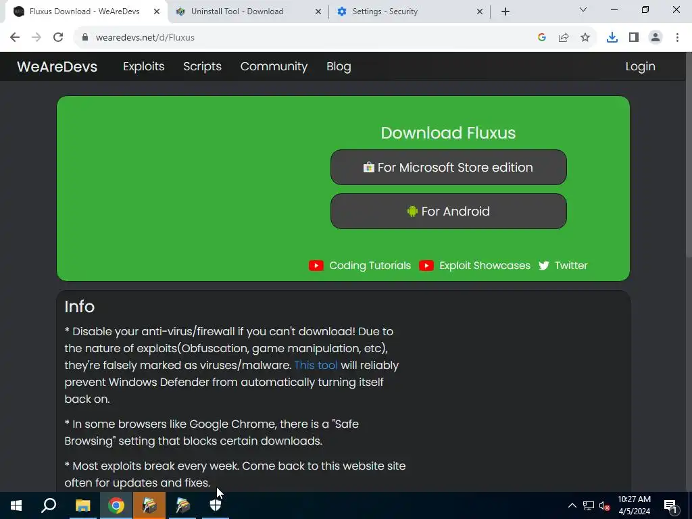Click the Download Fluxus heading
The image size is (692, 519).
click(x=448, y=133)
